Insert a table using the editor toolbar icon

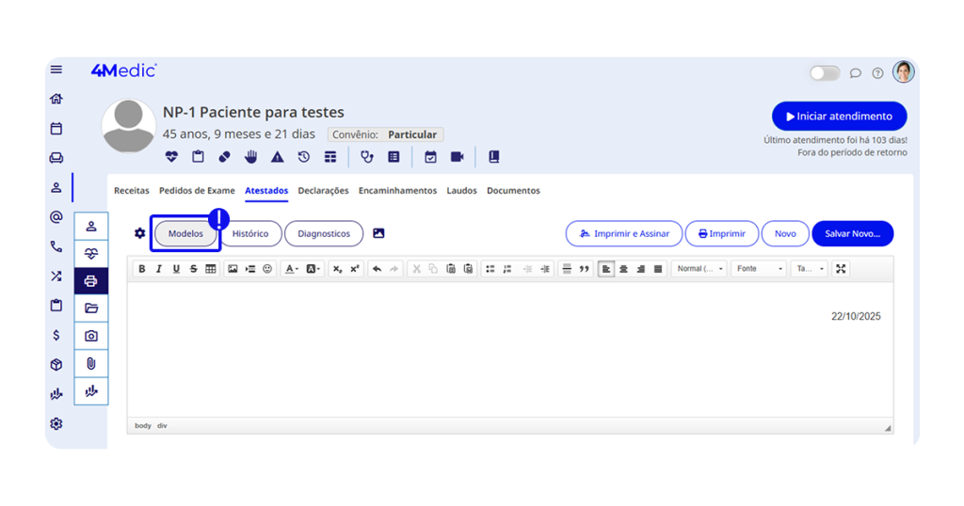tap(211, 269)
